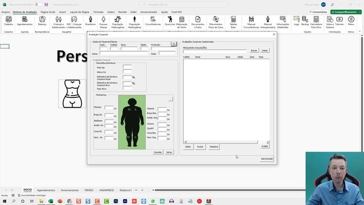This screenshot has height=205, width=364.
Task: Open Agendamentos in the ribbon
Action: point(24,21)
